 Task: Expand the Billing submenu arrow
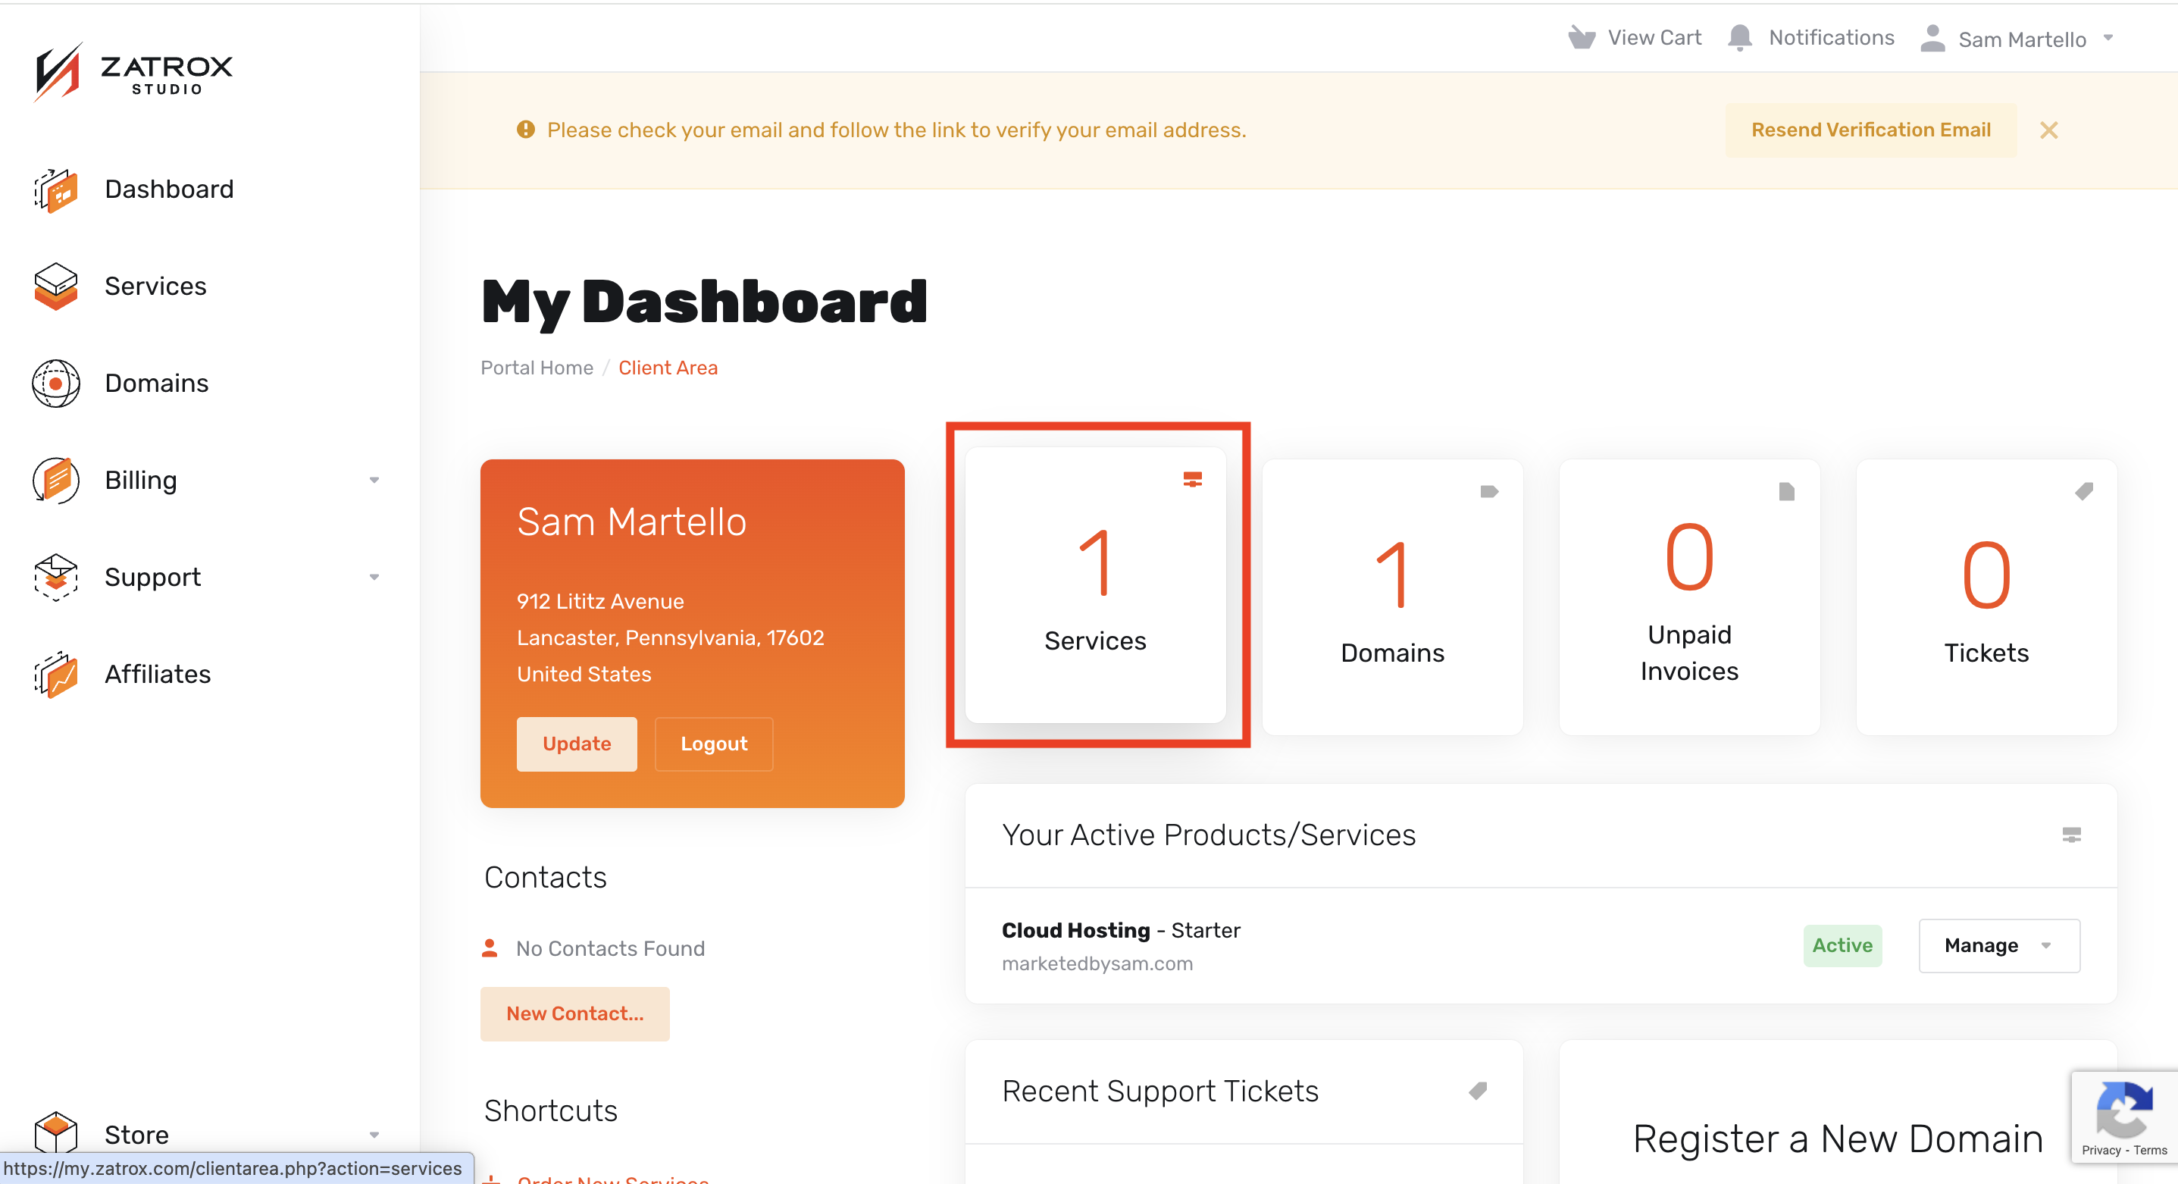click(374, 481)
